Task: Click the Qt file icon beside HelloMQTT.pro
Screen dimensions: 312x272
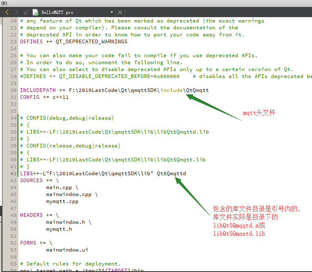Action: coord(35,12)
